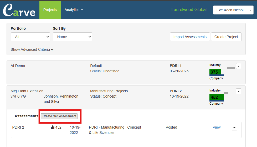Click the bar chart icon beside score 452

coord(53,127)
